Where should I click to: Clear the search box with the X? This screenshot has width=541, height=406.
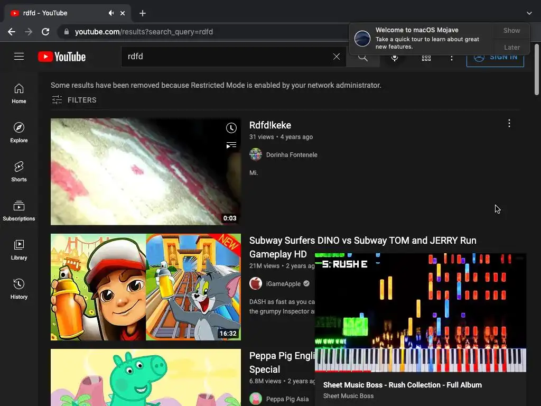coord(337,56)
